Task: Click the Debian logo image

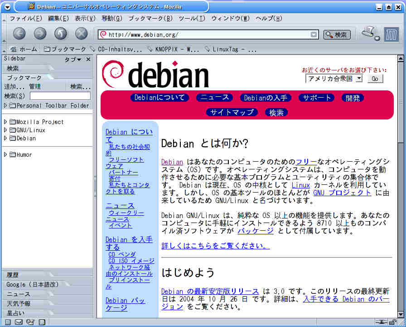Action: click(x=155, y=74)
